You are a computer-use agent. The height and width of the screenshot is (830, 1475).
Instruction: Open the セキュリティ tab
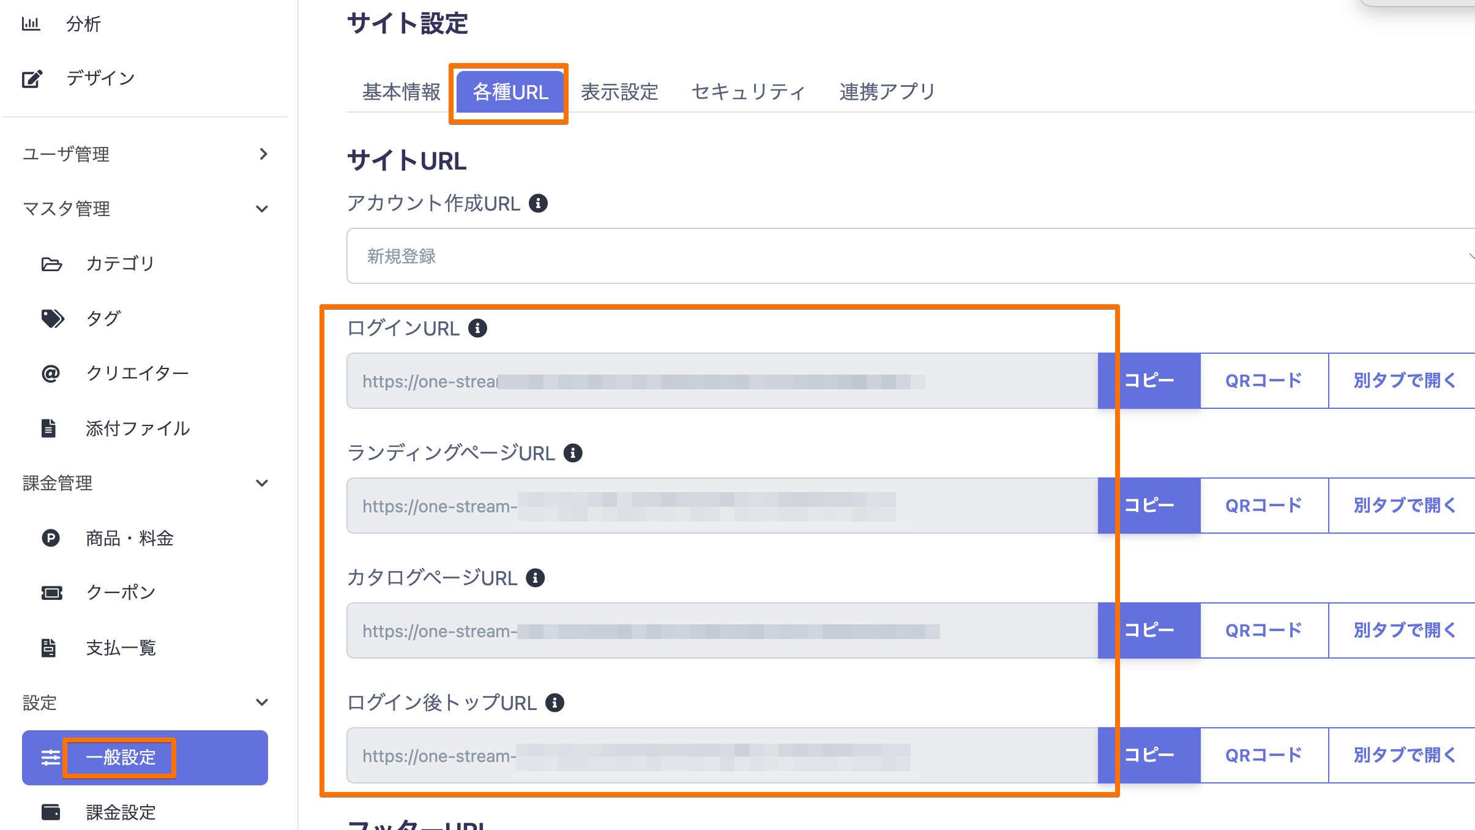[x=748, y=92]
